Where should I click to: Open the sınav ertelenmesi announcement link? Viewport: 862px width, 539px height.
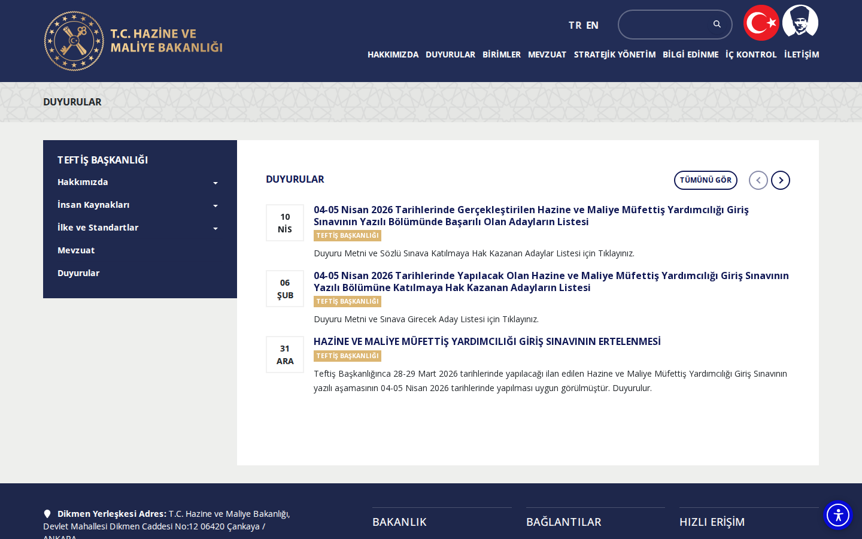pyautogui.click(x=487, y=341)
